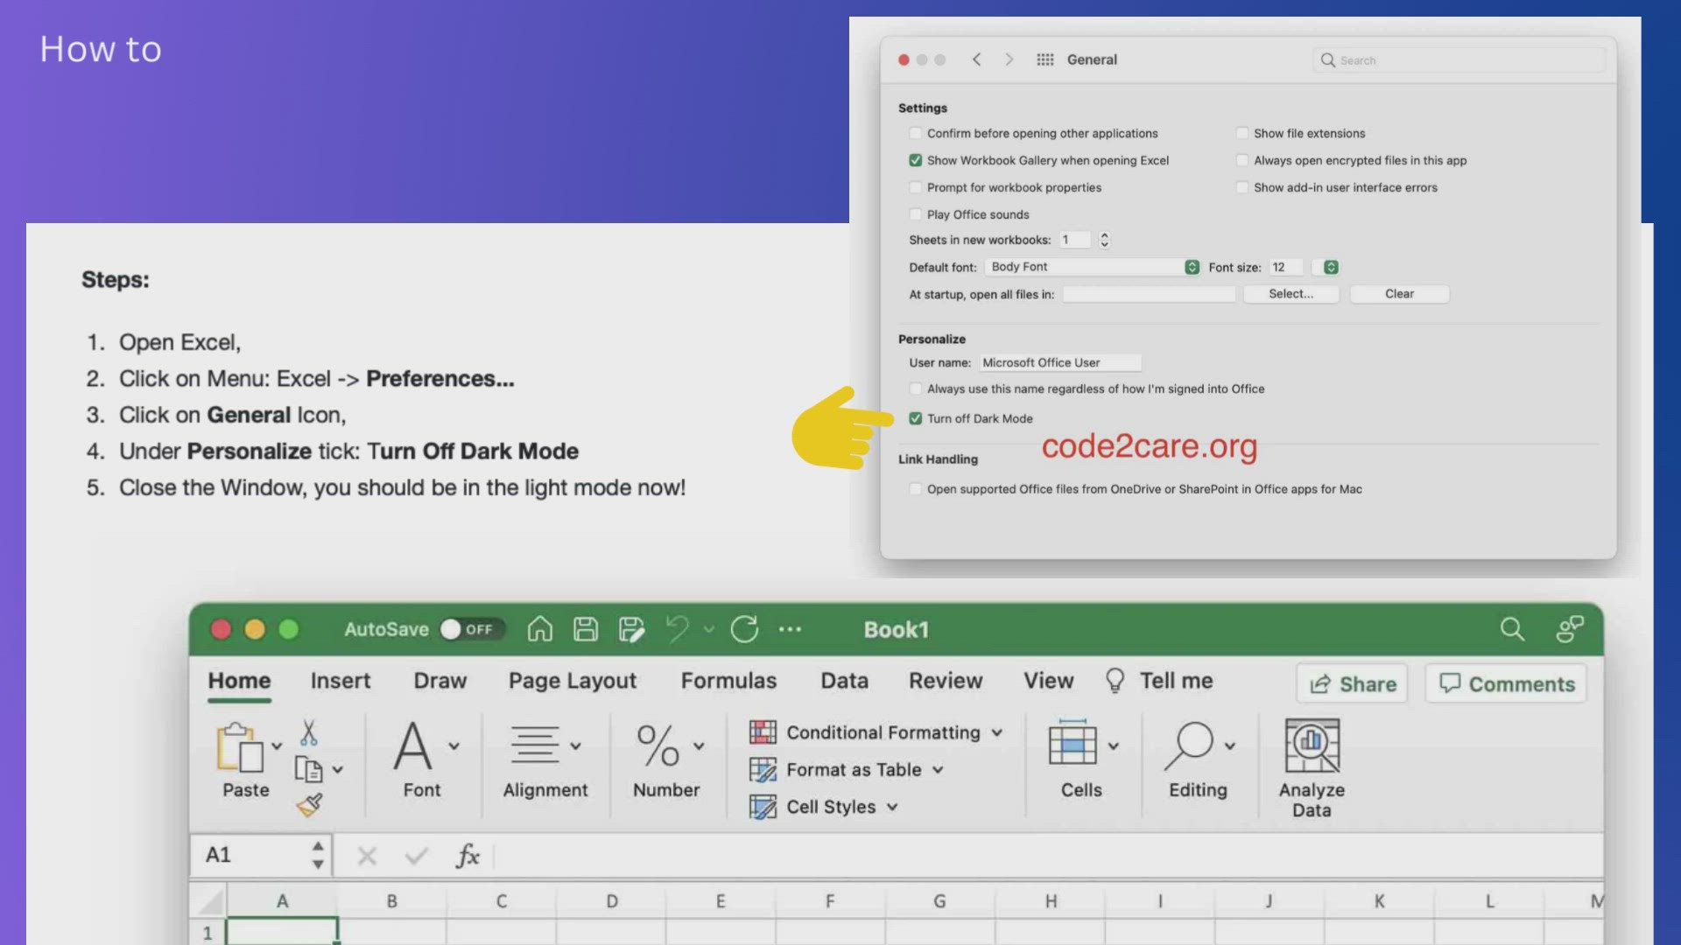Click the Home icon in Excel title bar
The image size is (1681, 945).
[x=539, y=629]
